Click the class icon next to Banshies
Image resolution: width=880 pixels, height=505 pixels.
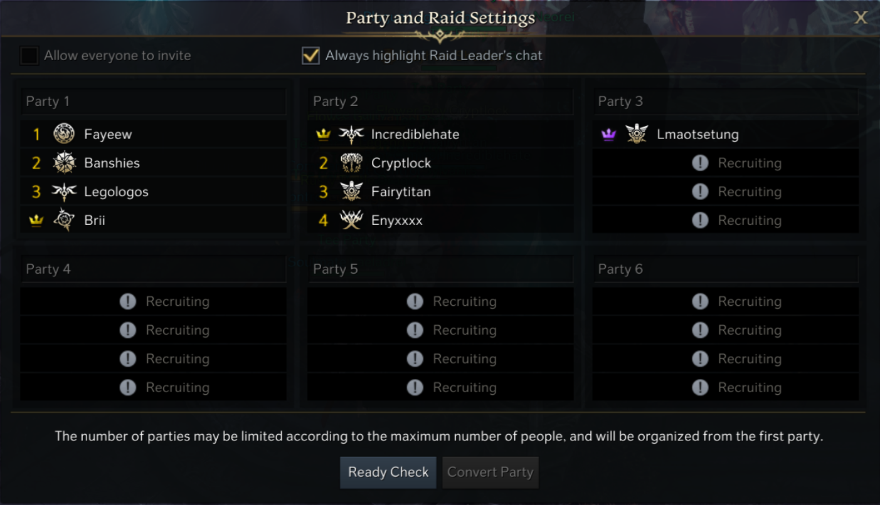64,163
